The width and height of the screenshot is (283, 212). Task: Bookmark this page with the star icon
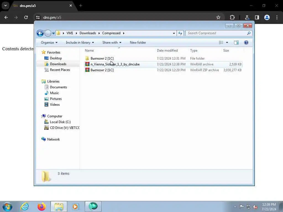click(x=218, y=17)
